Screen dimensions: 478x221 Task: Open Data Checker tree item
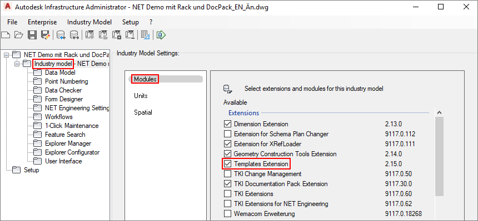63,90
